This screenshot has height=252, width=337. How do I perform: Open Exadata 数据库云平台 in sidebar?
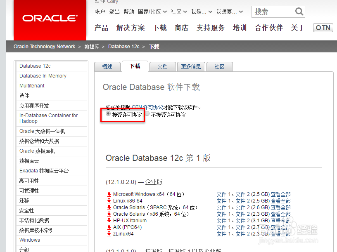pyautogui.click(x=52, y=171)
